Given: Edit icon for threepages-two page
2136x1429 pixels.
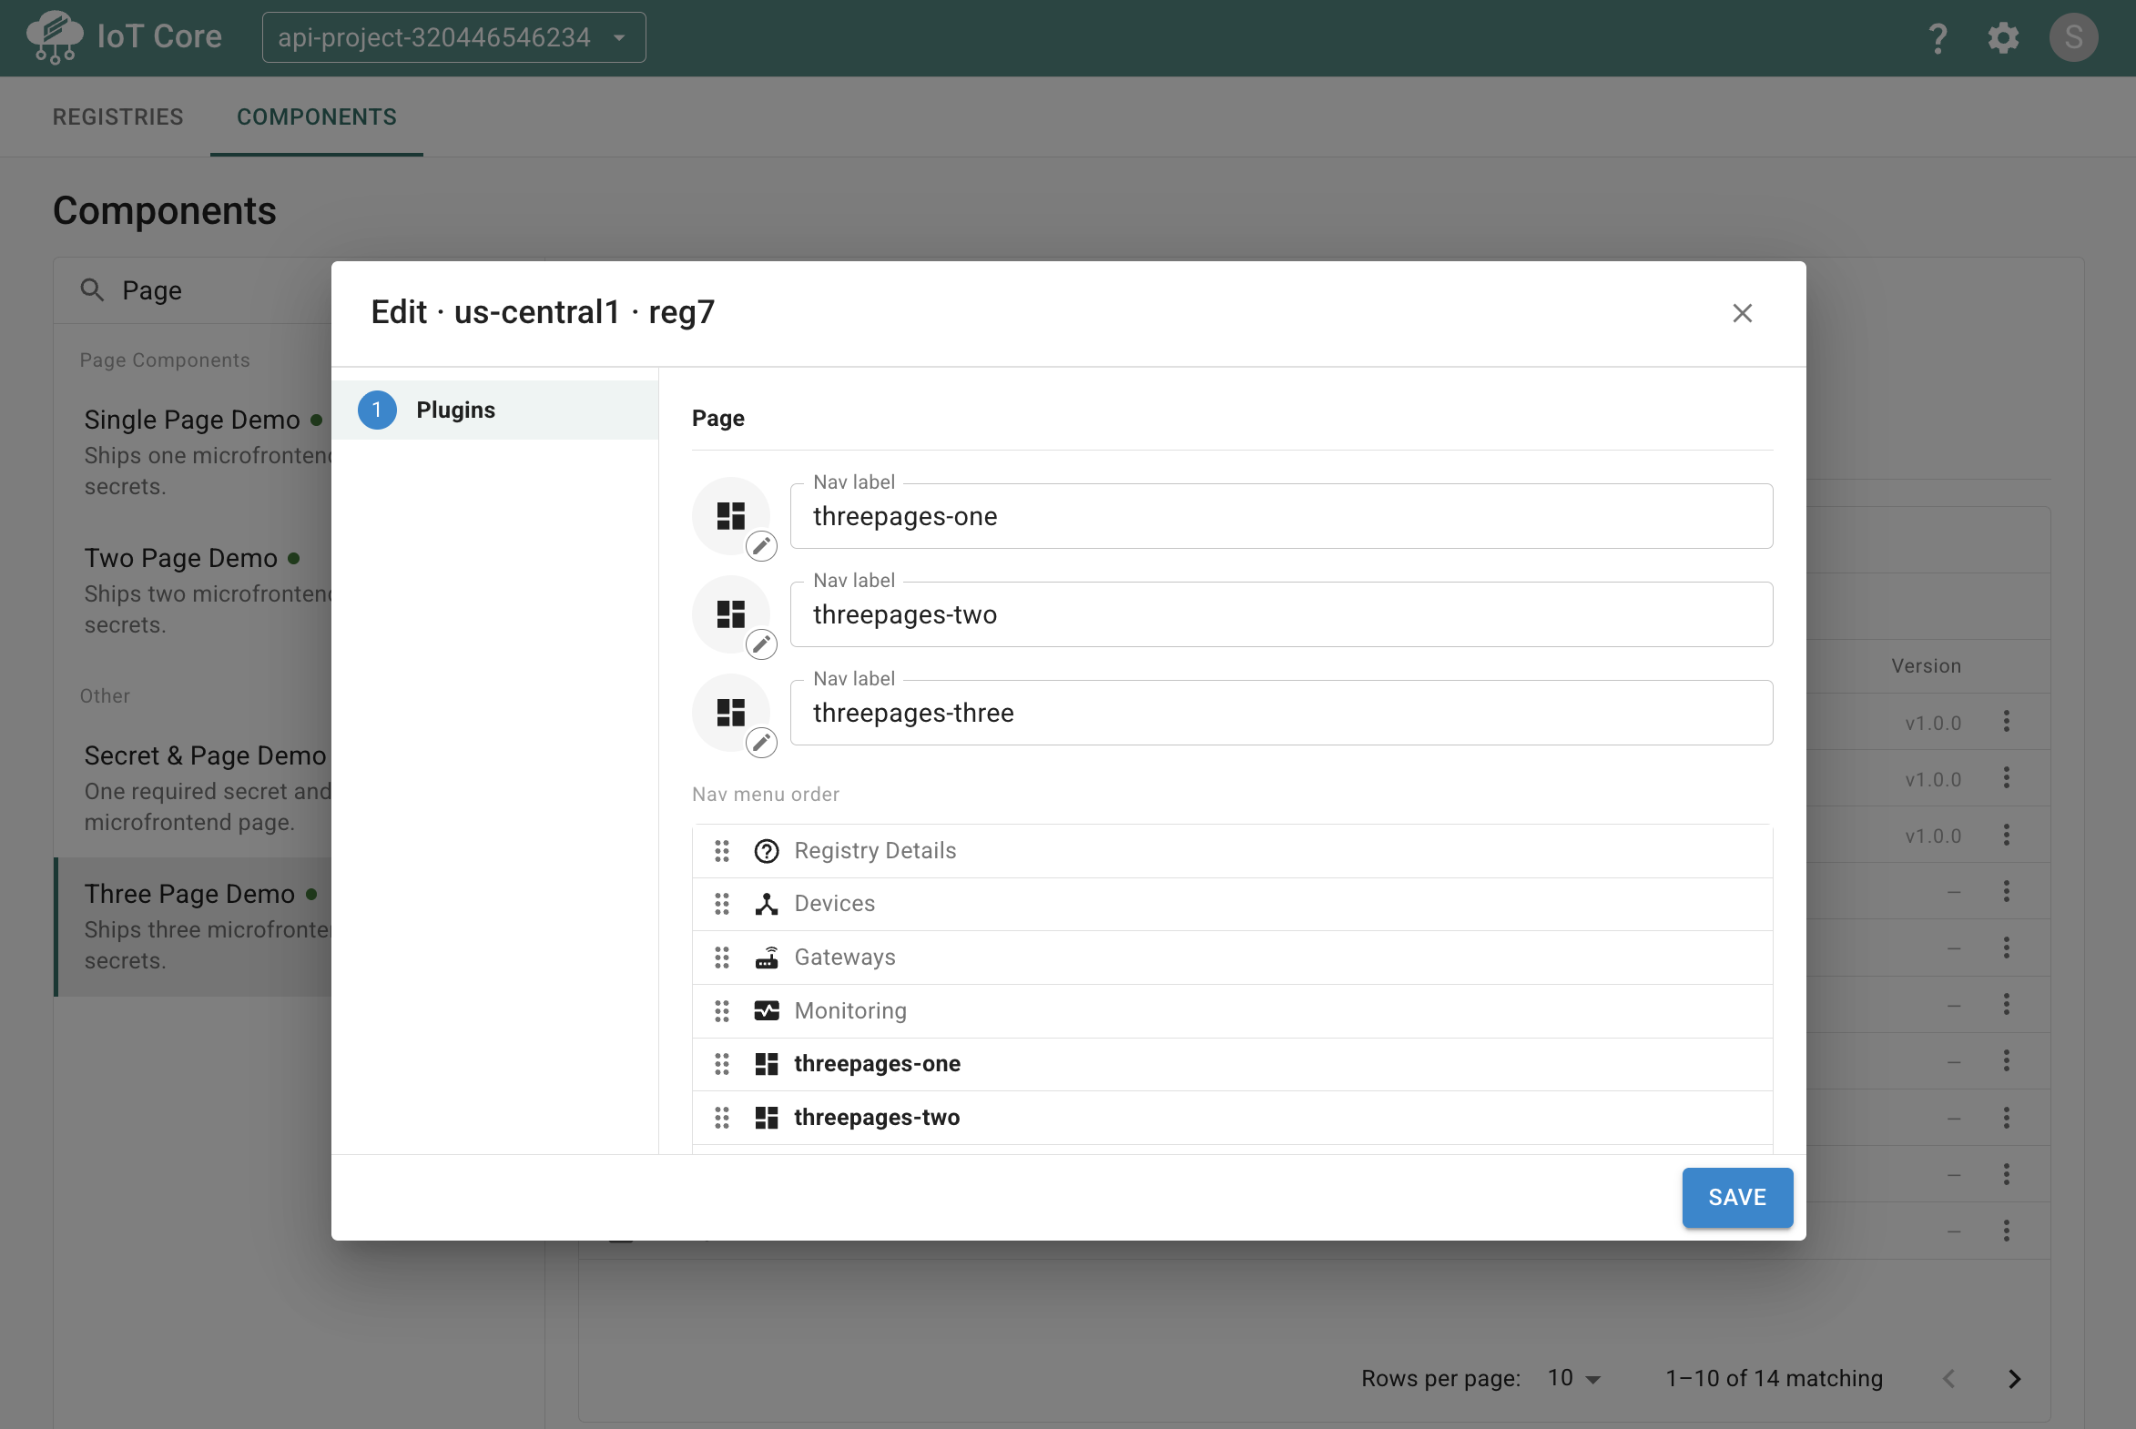Looking at the screenshot, I should pos(761,644).
